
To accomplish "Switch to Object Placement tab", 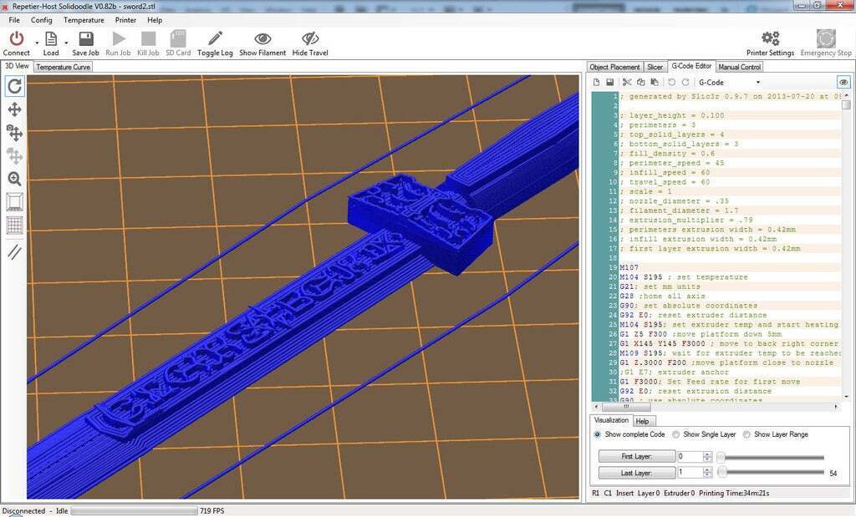I will tap(614, 67).
